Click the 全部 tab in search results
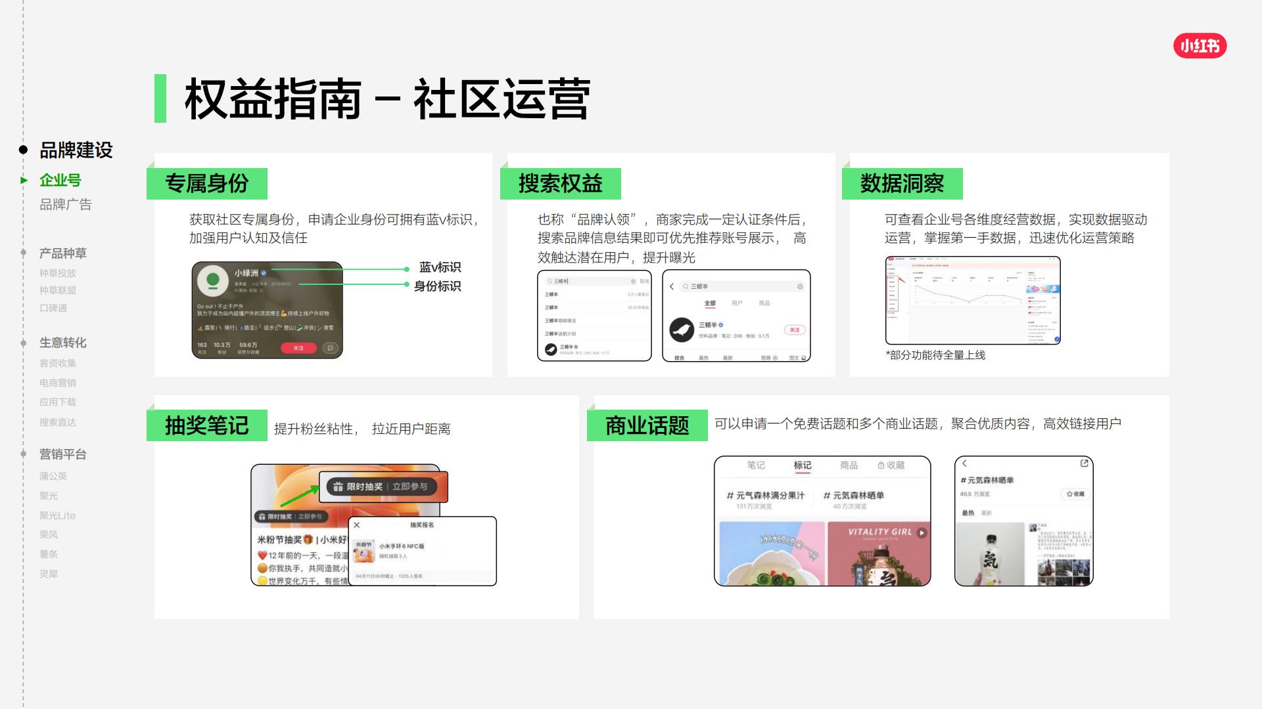Image resolution: width=1262 pixels, height=709 pixels. 710,303
